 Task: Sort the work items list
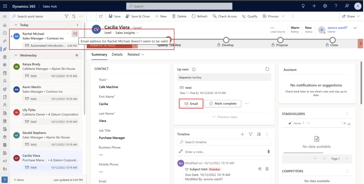click(x=74, y=16)
